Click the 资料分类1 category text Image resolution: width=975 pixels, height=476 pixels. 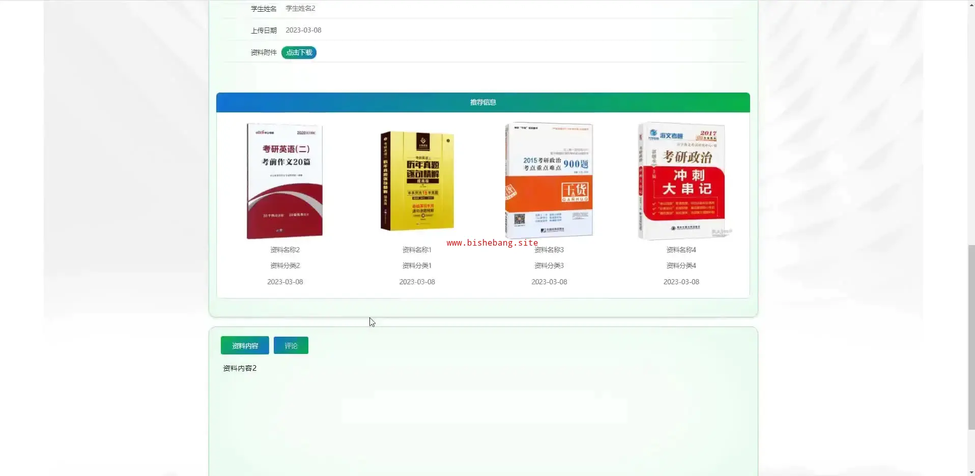[417, 265]
